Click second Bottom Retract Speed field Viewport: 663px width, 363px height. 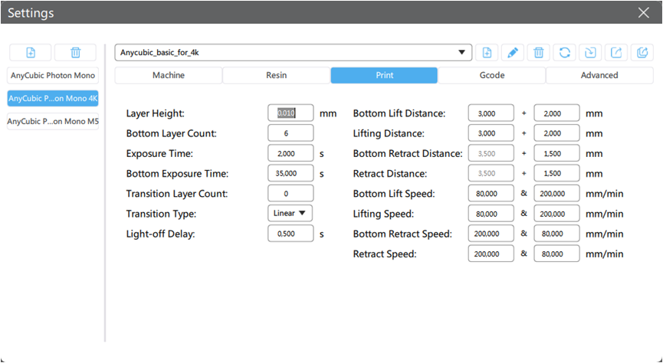pyautogui.click(x=556, y=234)
